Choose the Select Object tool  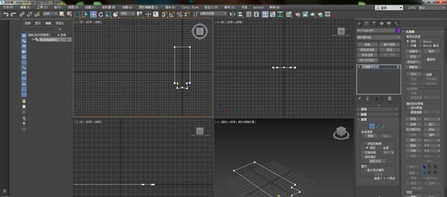pos(62,14)
